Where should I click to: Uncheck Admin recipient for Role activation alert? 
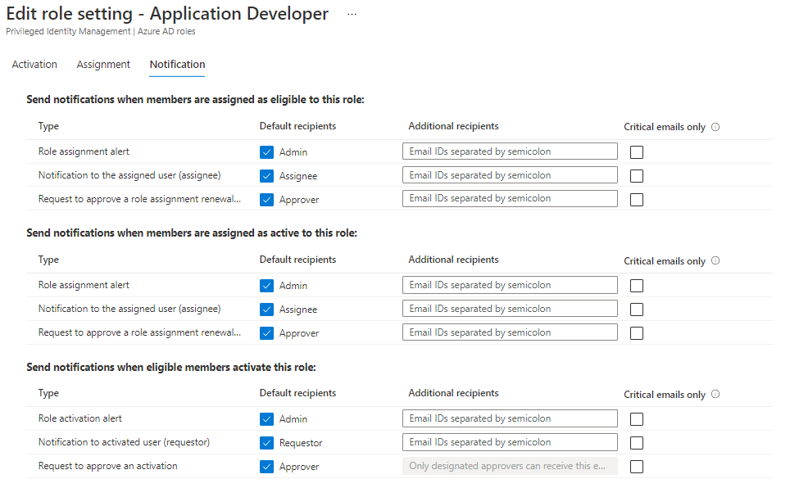[x=266, y=419]
